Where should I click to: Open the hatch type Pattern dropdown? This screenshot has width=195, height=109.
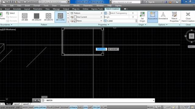(x=88, y=13)
